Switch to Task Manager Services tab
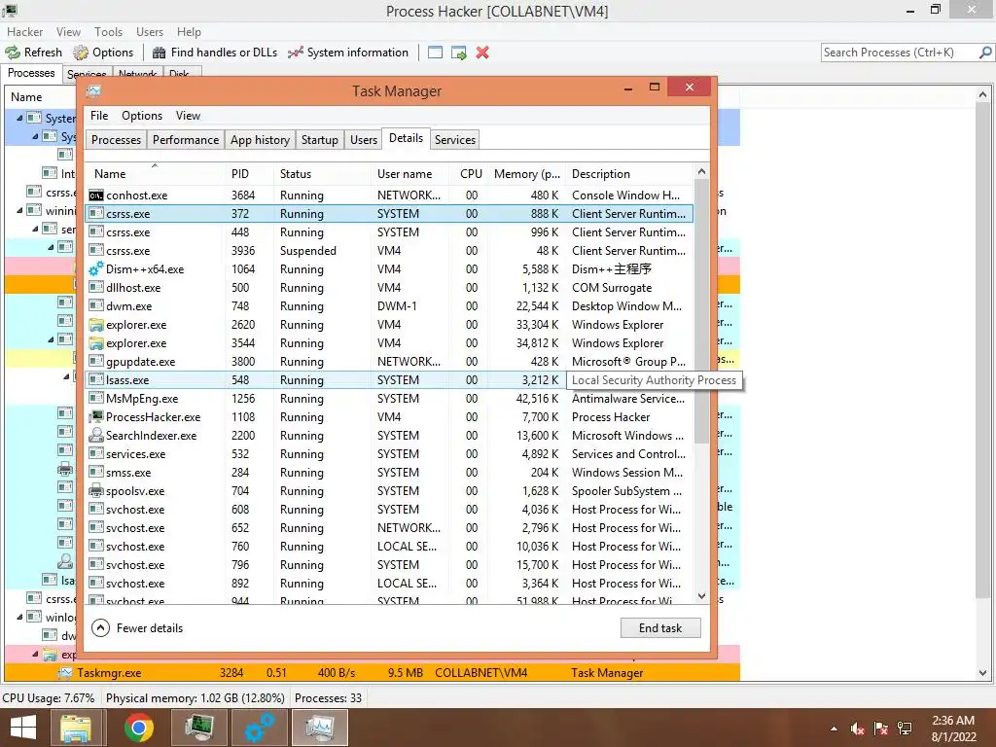Screen dimensions: 996x747 point(455,140)
